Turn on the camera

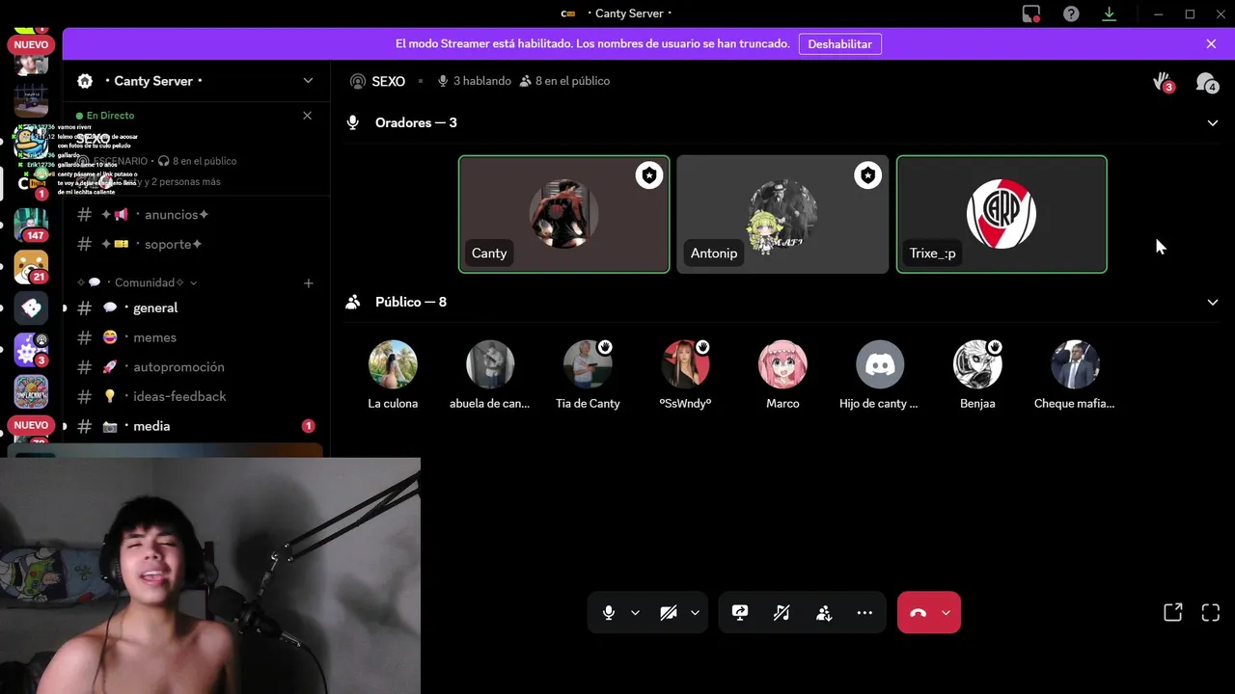click(x=669, y=613)
